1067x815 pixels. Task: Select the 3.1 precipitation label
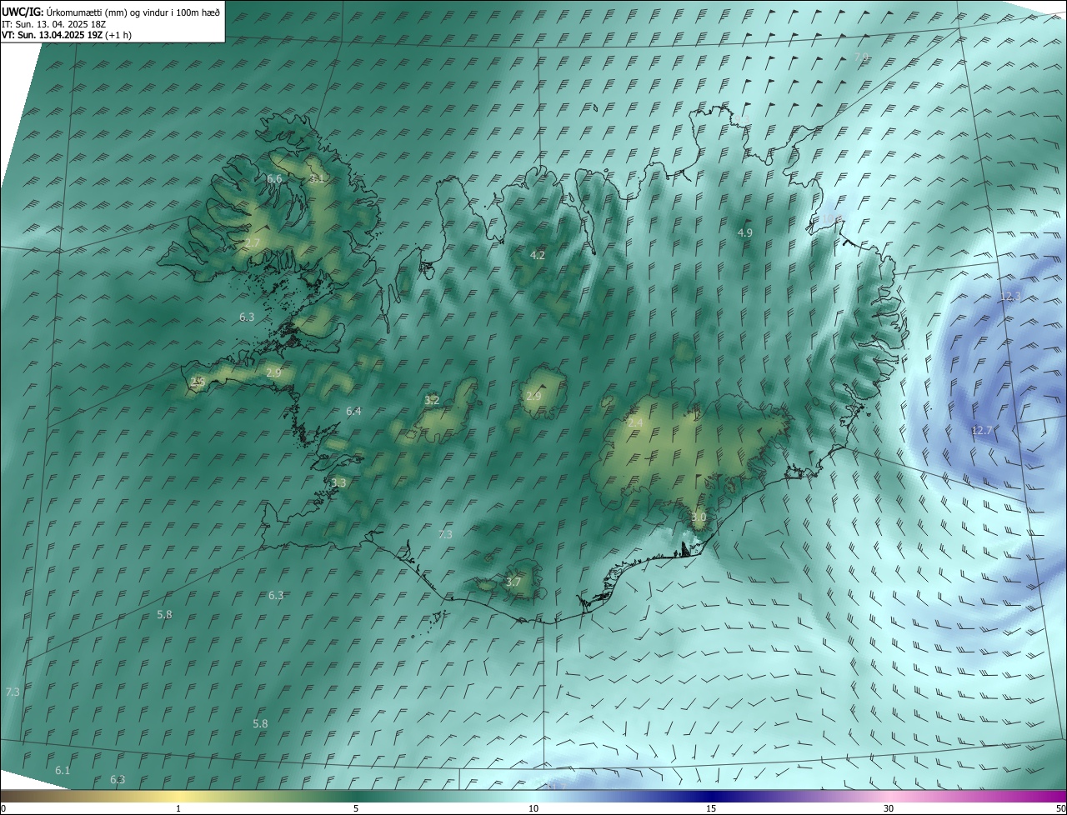(316, 178)
